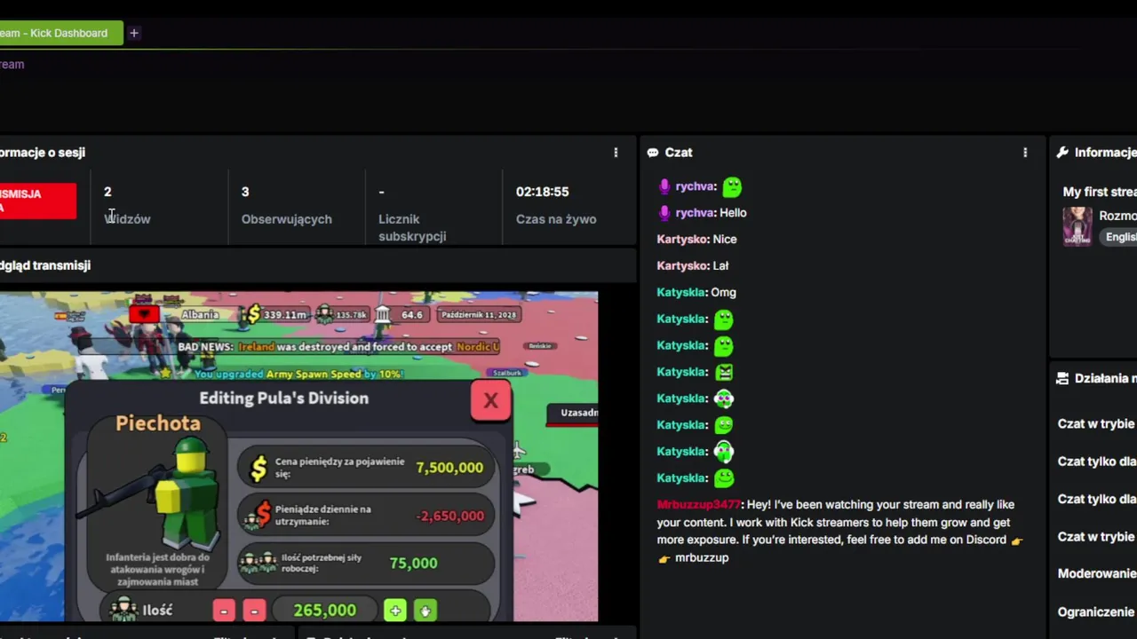
Task: Click the My first stream title
Action: pos(1100,192)
